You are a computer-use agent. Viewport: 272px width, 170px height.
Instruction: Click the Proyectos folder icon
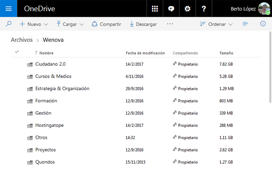click(x=30, y=150)
